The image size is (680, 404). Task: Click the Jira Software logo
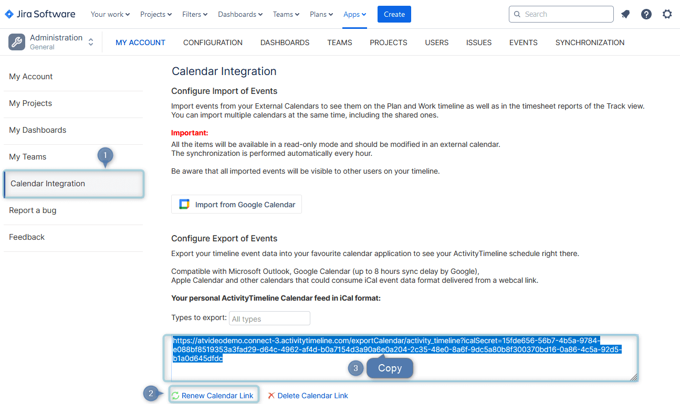[x=40, y=14]
